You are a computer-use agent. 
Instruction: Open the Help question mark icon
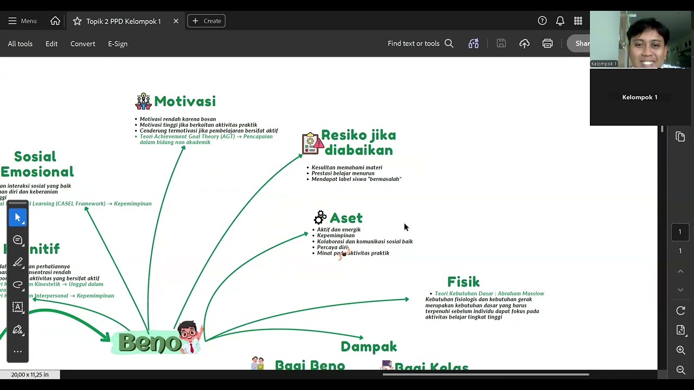(542, 21)
